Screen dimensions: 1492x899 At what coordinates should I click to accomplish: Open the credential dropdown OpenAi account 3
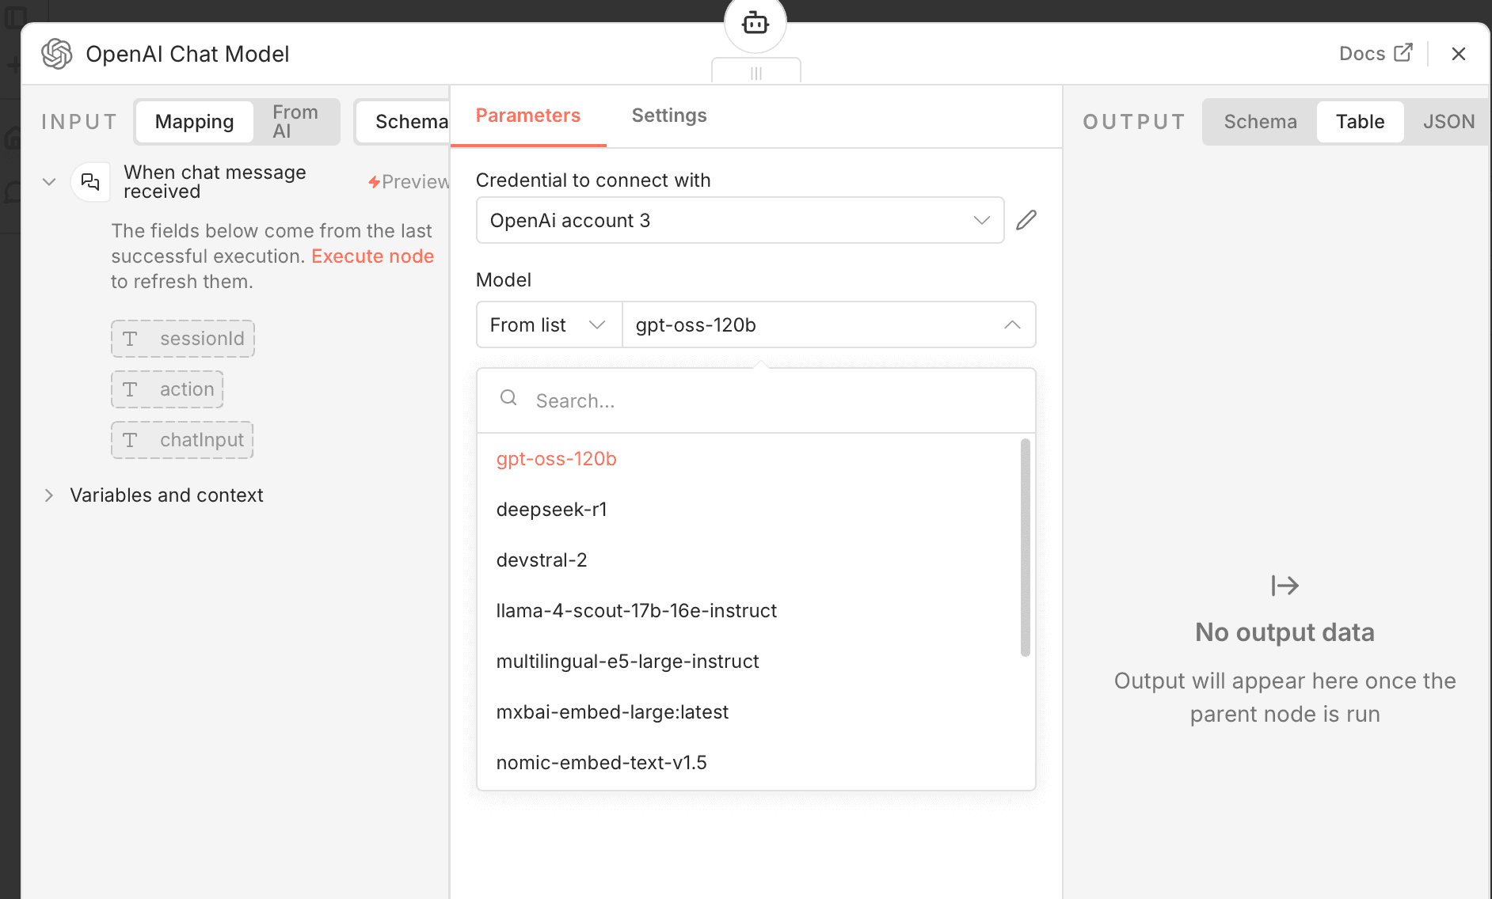pyautogui.click(x=740, y=220)
